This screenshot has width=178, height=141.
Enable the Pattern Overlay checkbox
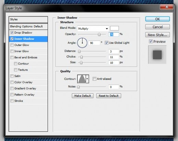pos(12,95)
